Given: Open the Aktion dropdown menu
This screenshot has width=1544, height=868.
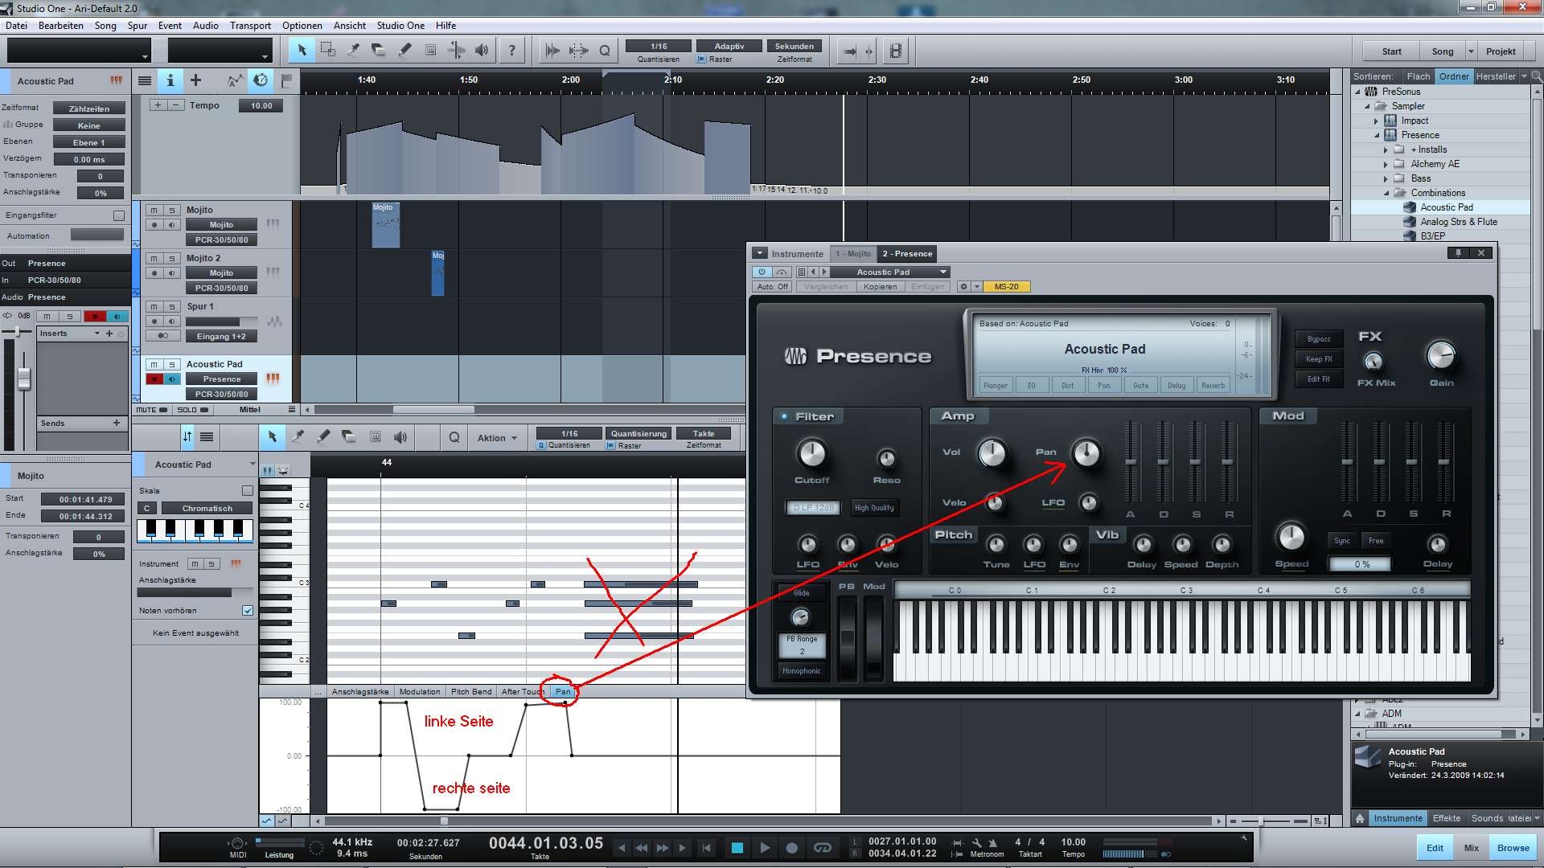Looking at the screenshot, I should coord(497,438).
